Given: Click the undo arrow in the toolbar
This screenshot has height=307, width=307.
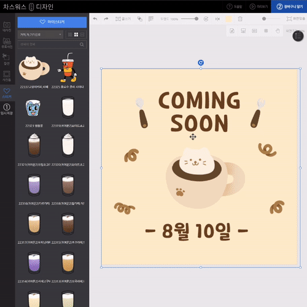Looking at the screenshot, I should coord(95,19).
